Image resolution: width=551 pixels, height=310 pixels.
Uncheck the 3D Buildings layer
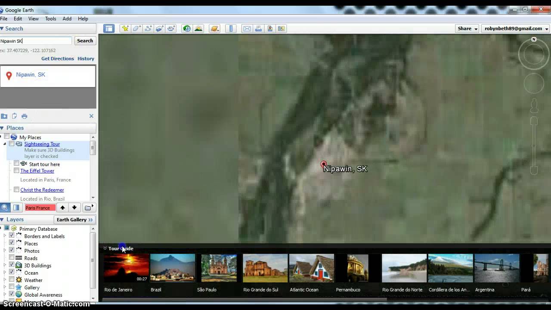click(x=12, y=265)
